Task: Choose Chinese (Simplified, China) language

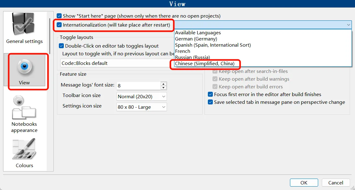Action: (205, 64)
